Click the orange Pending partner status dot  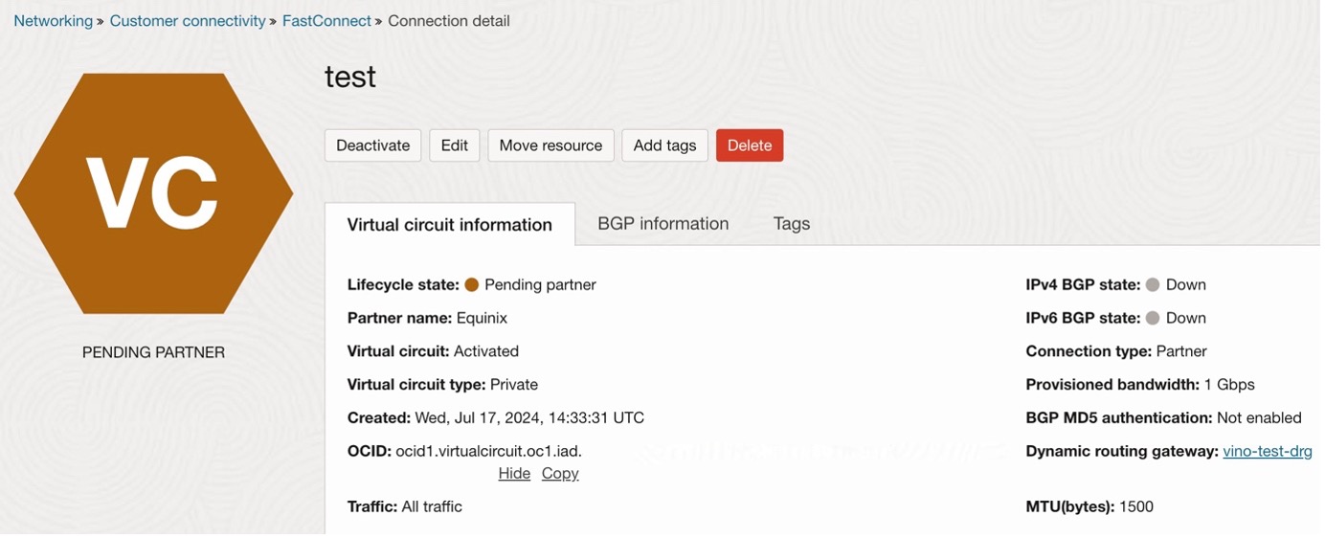(471, 285)
